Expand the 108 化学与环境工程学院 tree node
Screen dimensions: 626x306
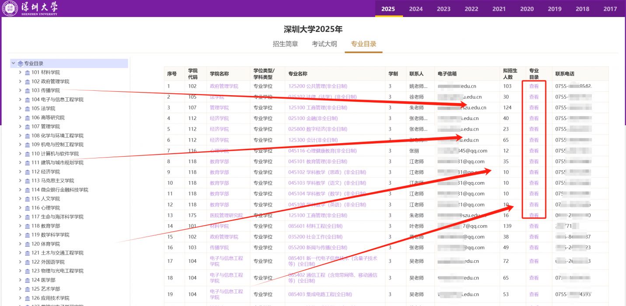tap(20, 136)
